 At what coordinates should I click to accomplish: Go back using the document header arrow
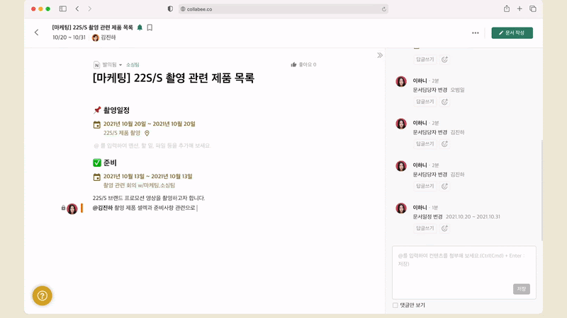[37, 33]
